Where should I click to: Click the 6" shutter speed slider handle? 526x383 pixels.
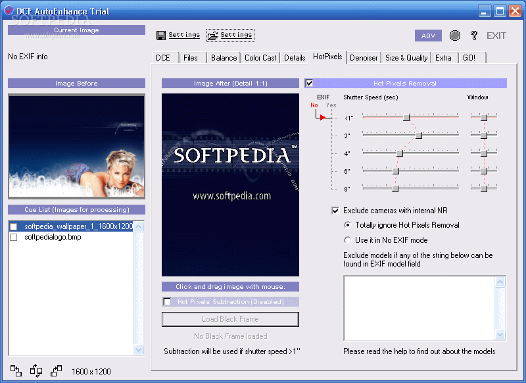pos(396,171)
